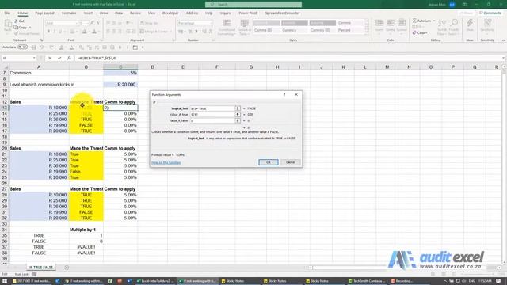The width and height of the screenshot is (507, 285).
Task: Click the AutoSum button
Action: pos(422,21)
